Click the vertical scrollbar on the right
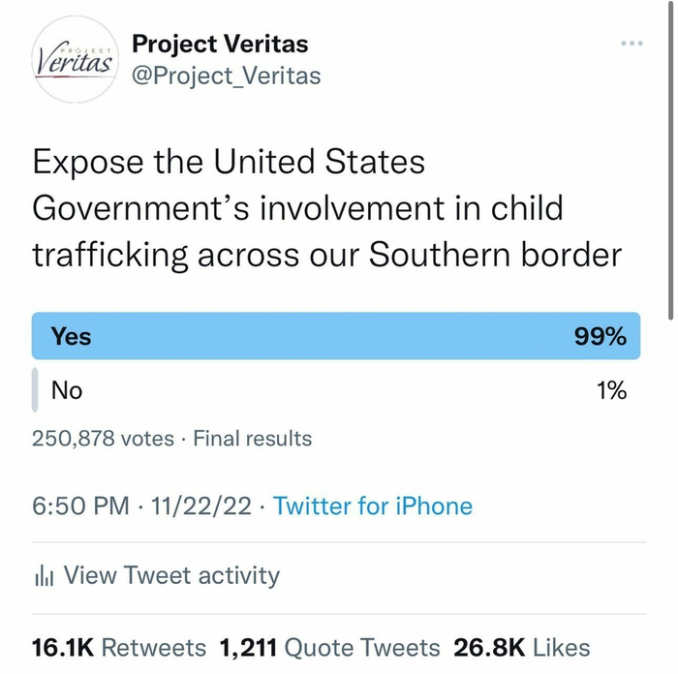Image resolution: width=678 pixels, height=674 pixels. (671, 155)
